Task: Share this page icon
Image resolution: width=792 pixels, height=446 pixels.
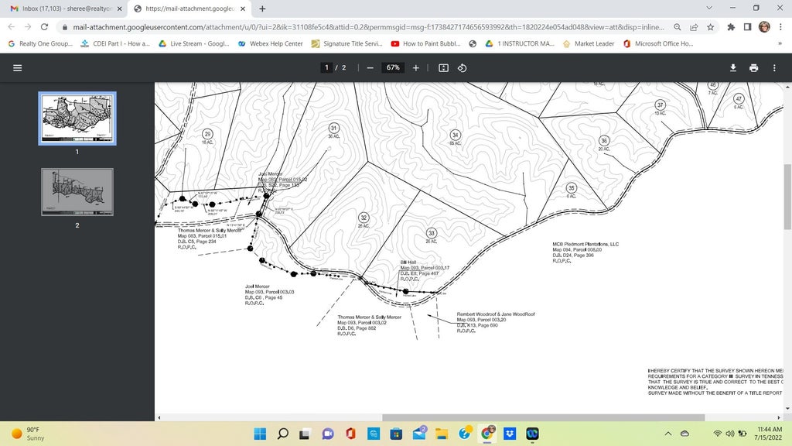Action: 694,27
